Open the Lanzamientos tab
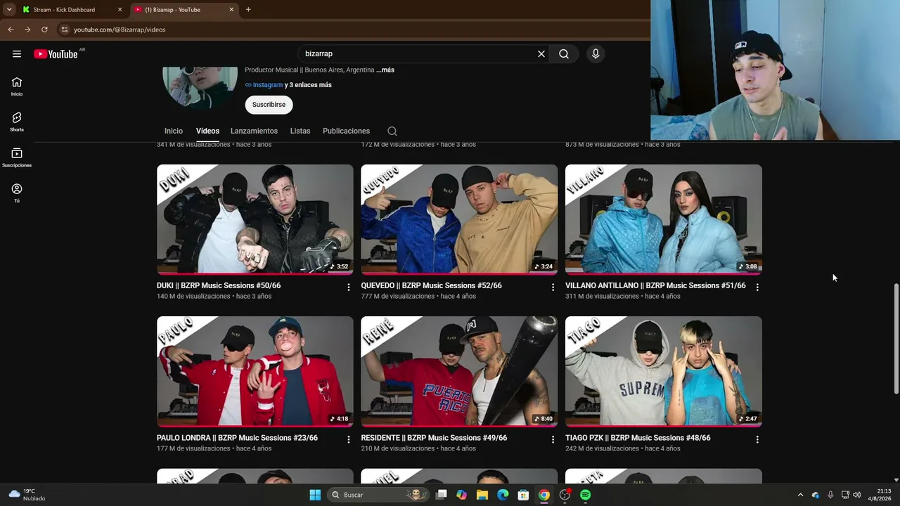The width and height of the screenshot is (900, 506). [254, 131]
